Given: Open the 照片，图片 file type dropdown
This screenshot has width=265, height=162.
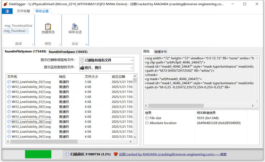Looking at the screenshot, I should (106, 68).
